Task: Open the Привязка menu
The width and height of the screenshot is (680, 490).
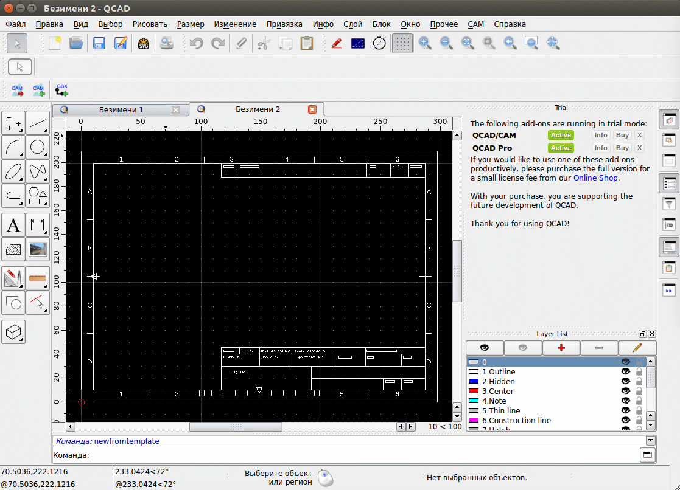Action: pyautogui.click(x=284, y=24)
